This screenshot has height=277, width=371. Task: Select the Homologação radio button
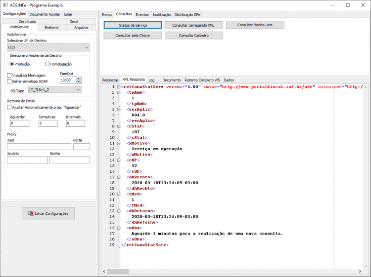[47, 64]
